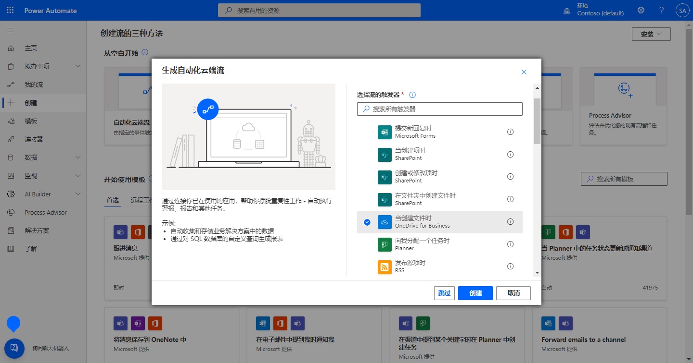This screenshot has height=363, width=693.
Task: Click the trigger list scrollbar thumb
Action: [x=537, y=121]
